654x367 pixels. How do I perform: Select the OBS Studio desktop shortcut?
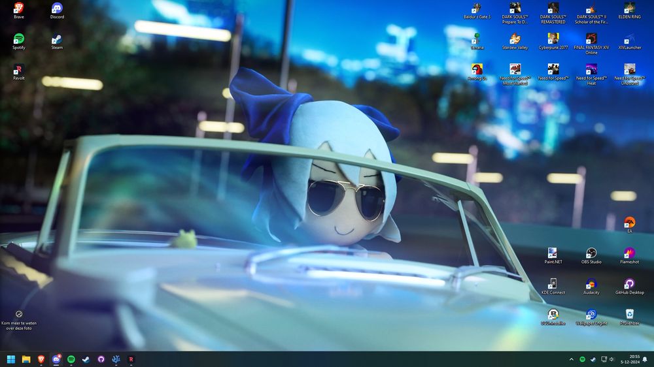click(x=591, y=255)
